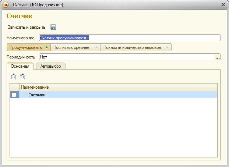The image size is (229, 167).
Task: Open the Периодичность selection via ellipsis button
Action: click(217, 57)
